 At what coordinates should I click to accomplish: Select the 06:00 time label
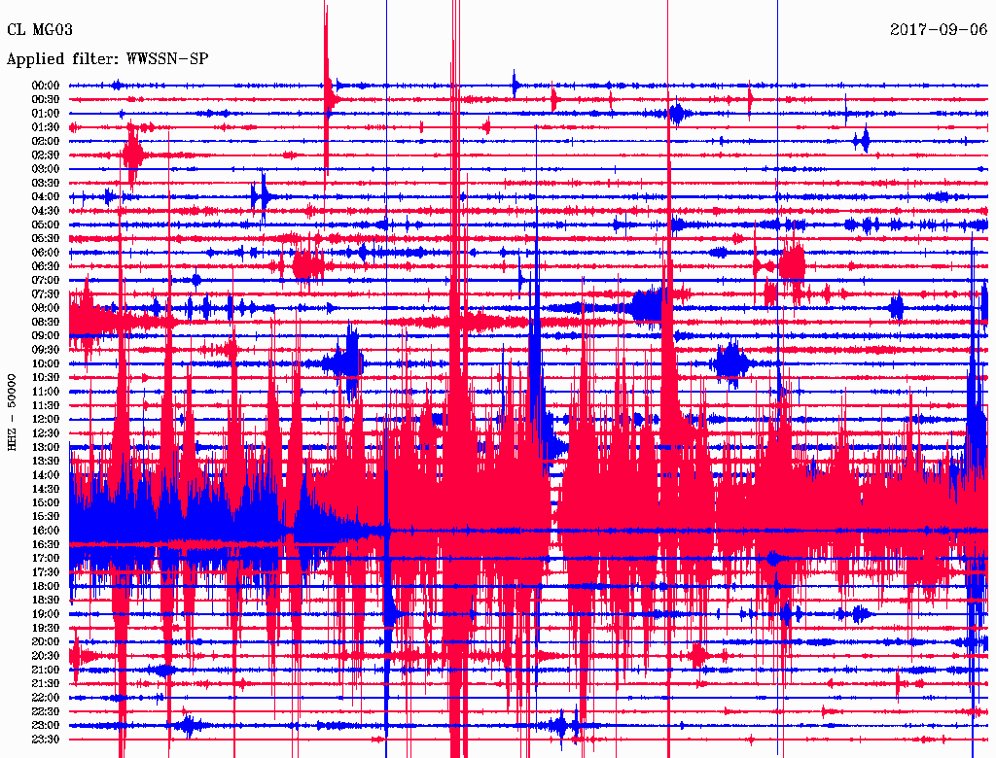[46, 252]
